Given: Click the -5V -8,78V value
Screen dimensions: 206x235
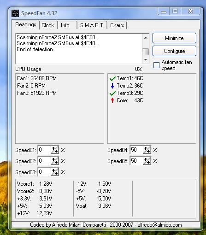Looking at the screenshot, I should [104, 191].
